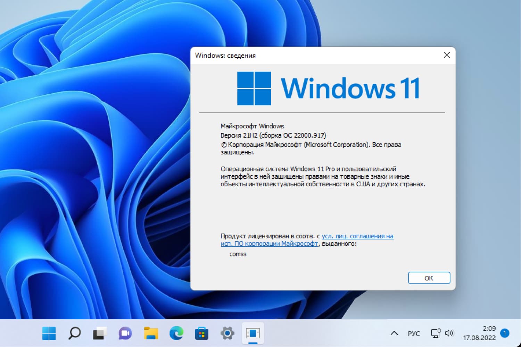Open the network settings tray icon
521x347 pixels.
[x=436, y=333]
